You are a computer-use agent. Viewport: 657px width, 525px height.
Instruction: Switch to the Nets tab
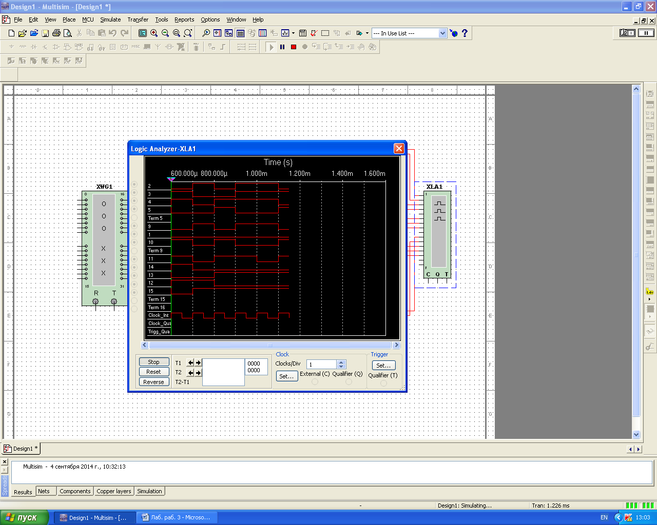tap(44, 491)
